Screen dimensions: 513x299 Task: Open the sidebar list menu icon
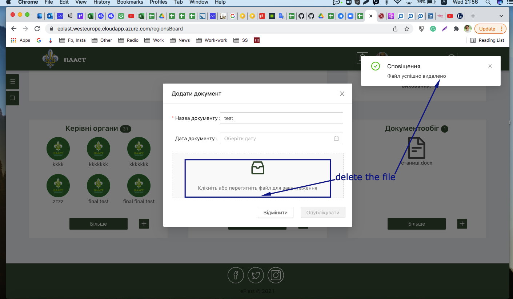[x=12, y=81]
